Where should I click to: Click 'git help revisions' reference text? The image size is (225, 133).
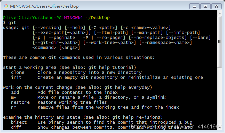point(136,117)
